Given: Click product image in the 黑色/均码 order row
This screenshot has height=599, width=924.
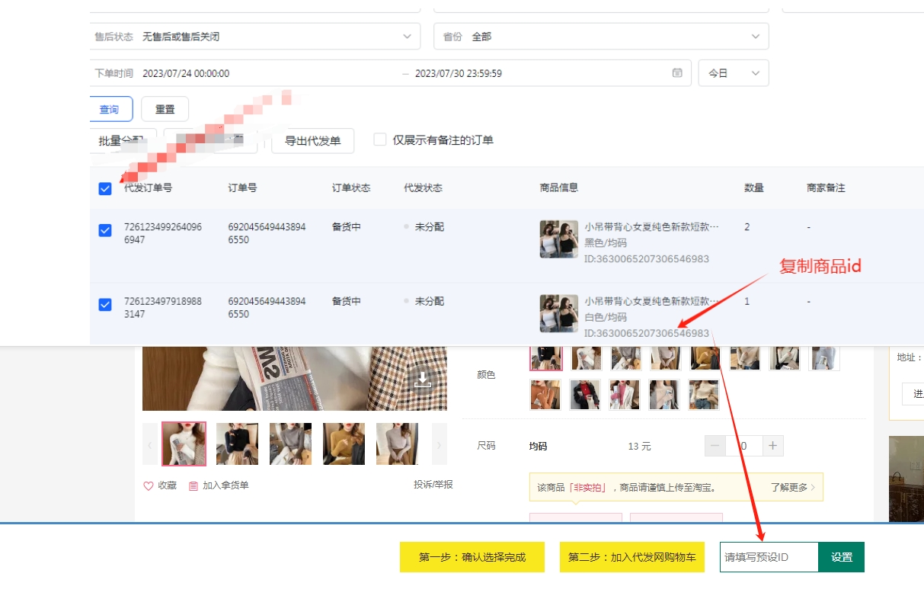Looking at the screenshot, I should point(559,239).
